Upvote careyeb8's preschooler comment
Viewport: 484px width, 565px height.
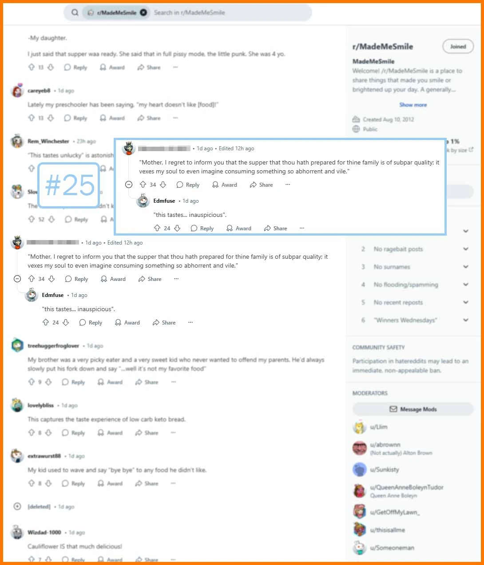(x=32, y=118)
